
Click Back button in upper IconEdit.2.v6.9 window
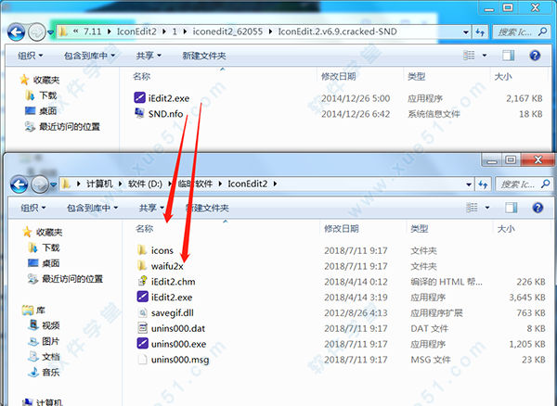17,32
